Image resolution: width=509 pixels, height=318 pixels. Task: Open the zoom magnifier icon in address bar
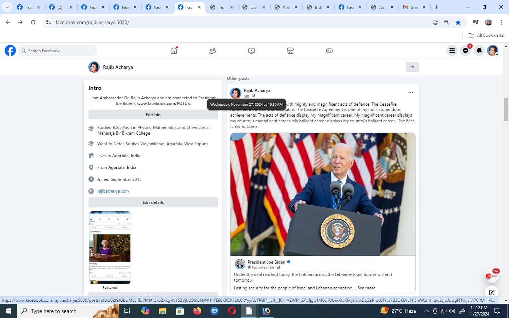coord(447,22)
